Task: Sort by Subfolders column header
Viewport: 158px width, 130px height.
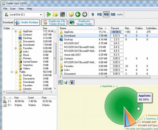Action: [151, 28]
